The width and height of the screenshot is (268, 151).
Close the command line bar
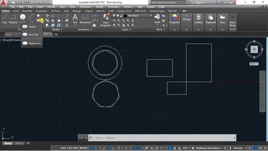82,138
